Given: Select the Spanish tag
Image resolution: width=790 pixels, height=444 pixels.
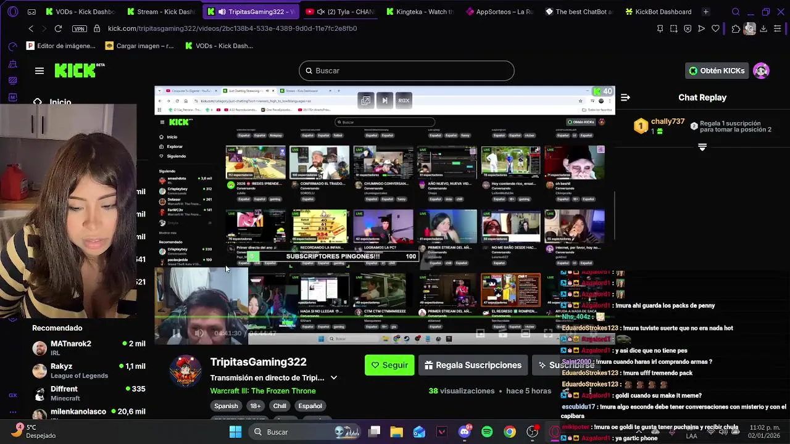Looking at the screenshot, I should [x=226, y=406].
